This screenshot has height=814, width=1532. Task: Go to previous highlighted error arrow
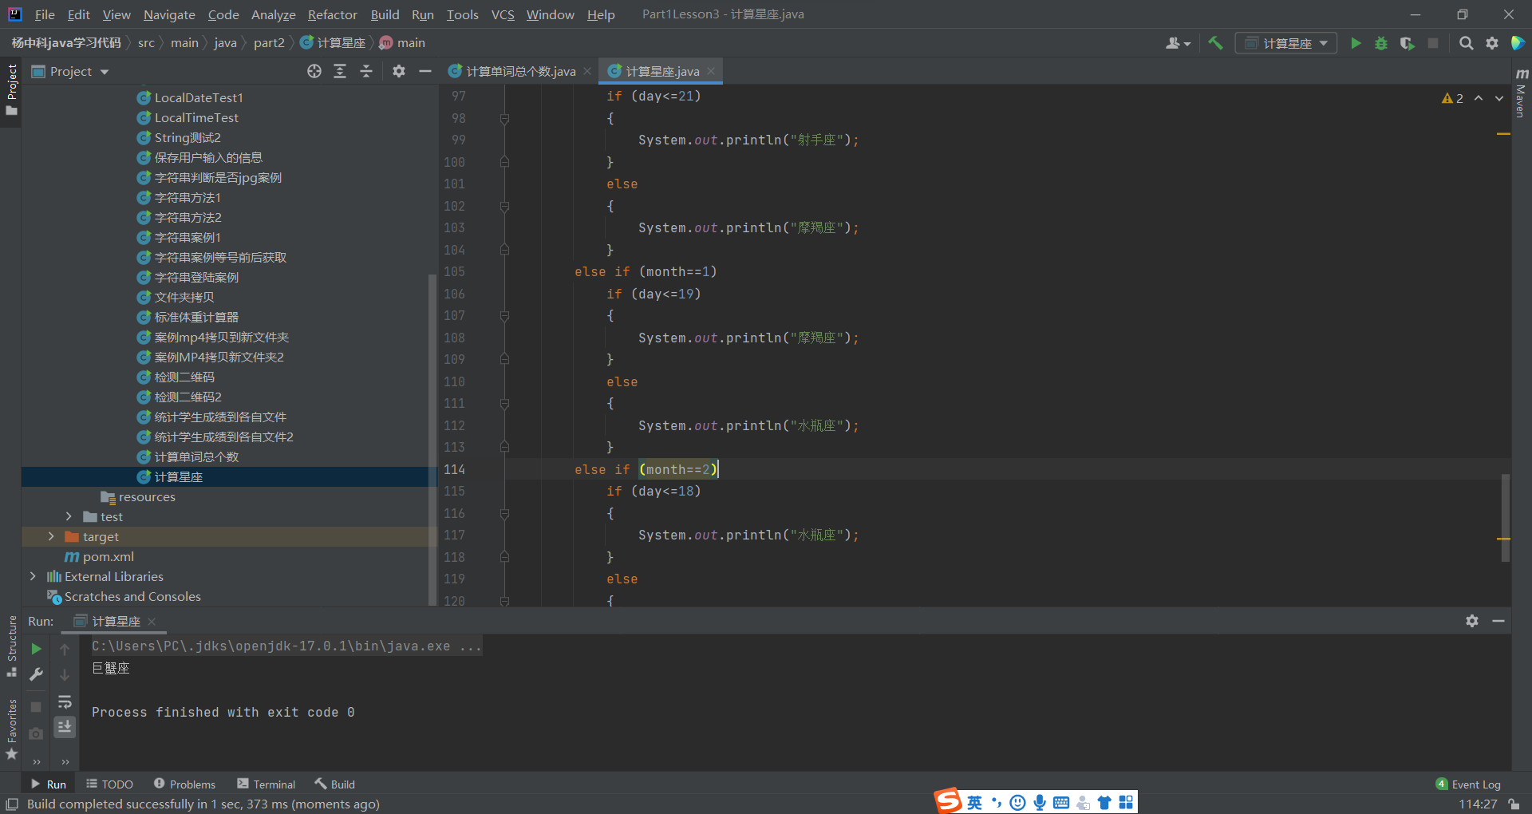pos(1479,98)
